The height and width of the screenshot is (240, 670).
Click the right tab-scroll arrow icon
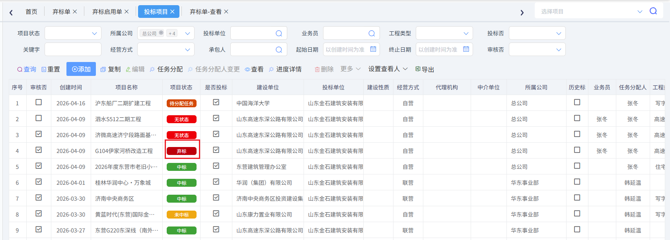point(522,12)
